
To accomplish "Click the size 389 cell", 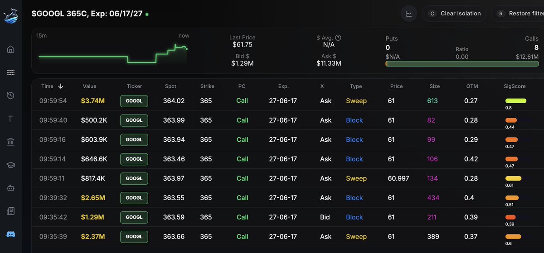I will pos(433,236).
